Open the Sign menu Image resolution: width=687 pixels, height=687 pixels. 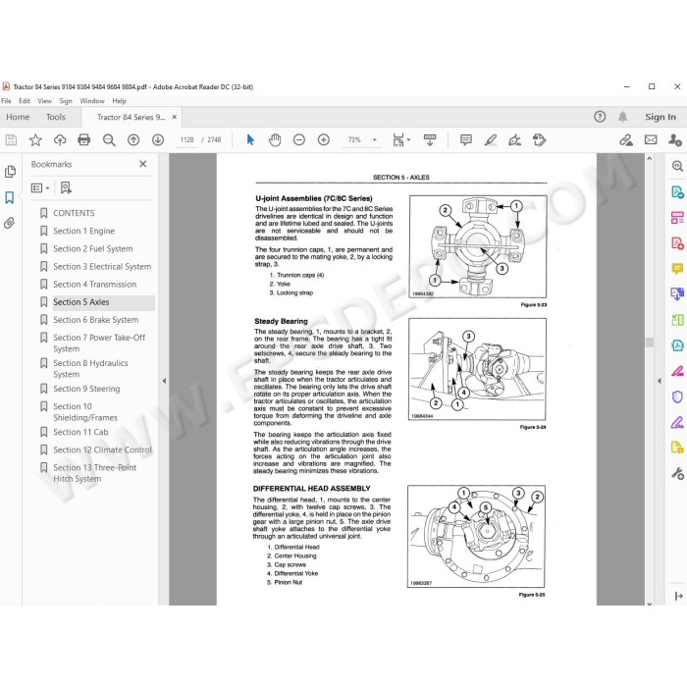point(66,101)
